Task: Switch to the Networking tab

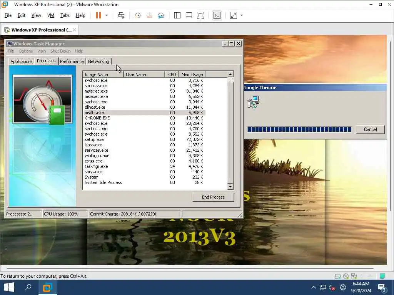Action: point(98,61)
